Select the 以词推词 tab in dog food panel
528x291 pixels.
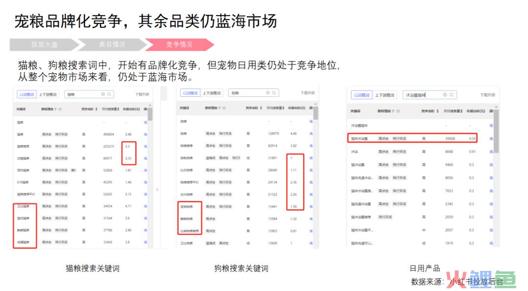pyautogui.click(x=190, y=93)
